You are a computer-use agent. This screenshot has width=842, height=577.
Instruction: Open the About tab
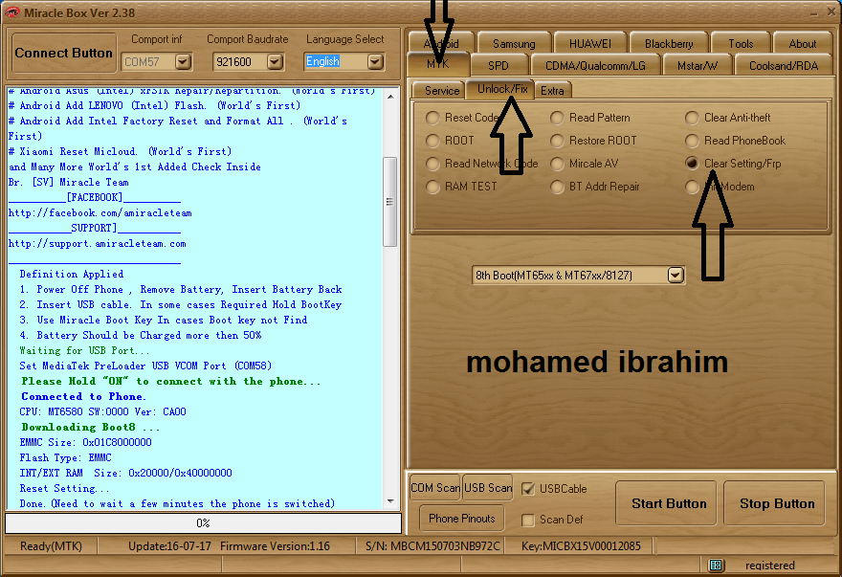802,43
